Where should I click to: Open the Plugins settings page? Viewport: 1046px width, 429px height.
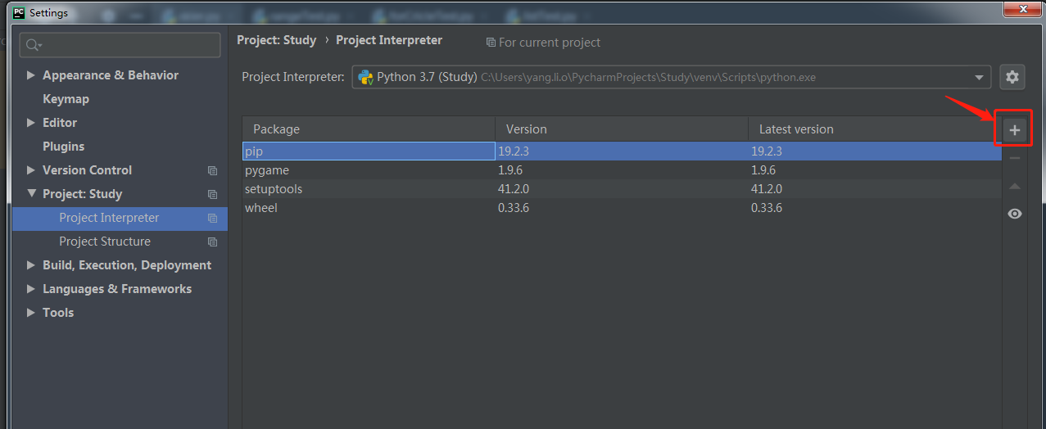click(x=63, y=146)
